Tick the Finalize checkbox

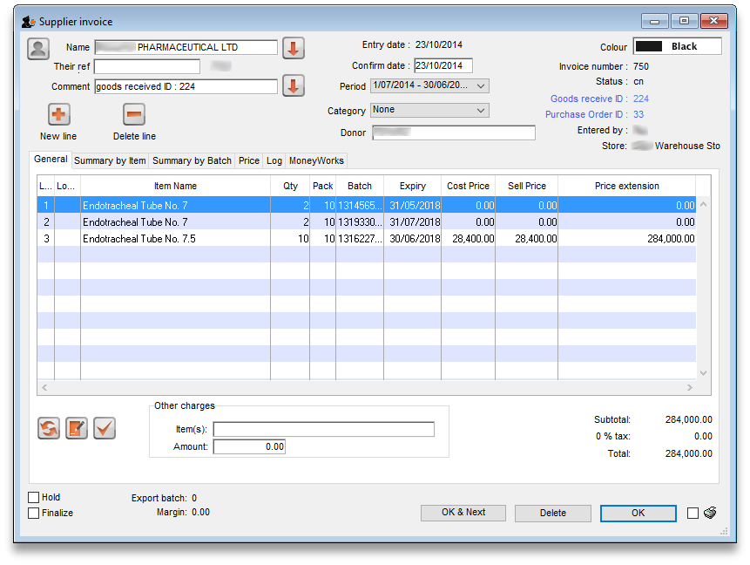pos(34,514)
